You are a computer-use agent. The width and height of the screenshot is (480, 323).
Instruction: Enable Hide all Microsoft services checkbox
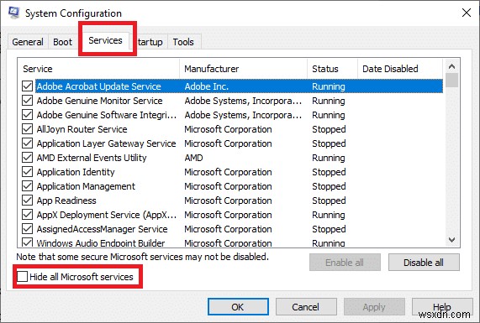click(22, 277)
